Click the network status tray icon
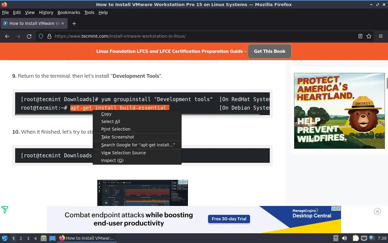Image resolution: width=388 pixels, height=243 pixels. coord(364,238)
